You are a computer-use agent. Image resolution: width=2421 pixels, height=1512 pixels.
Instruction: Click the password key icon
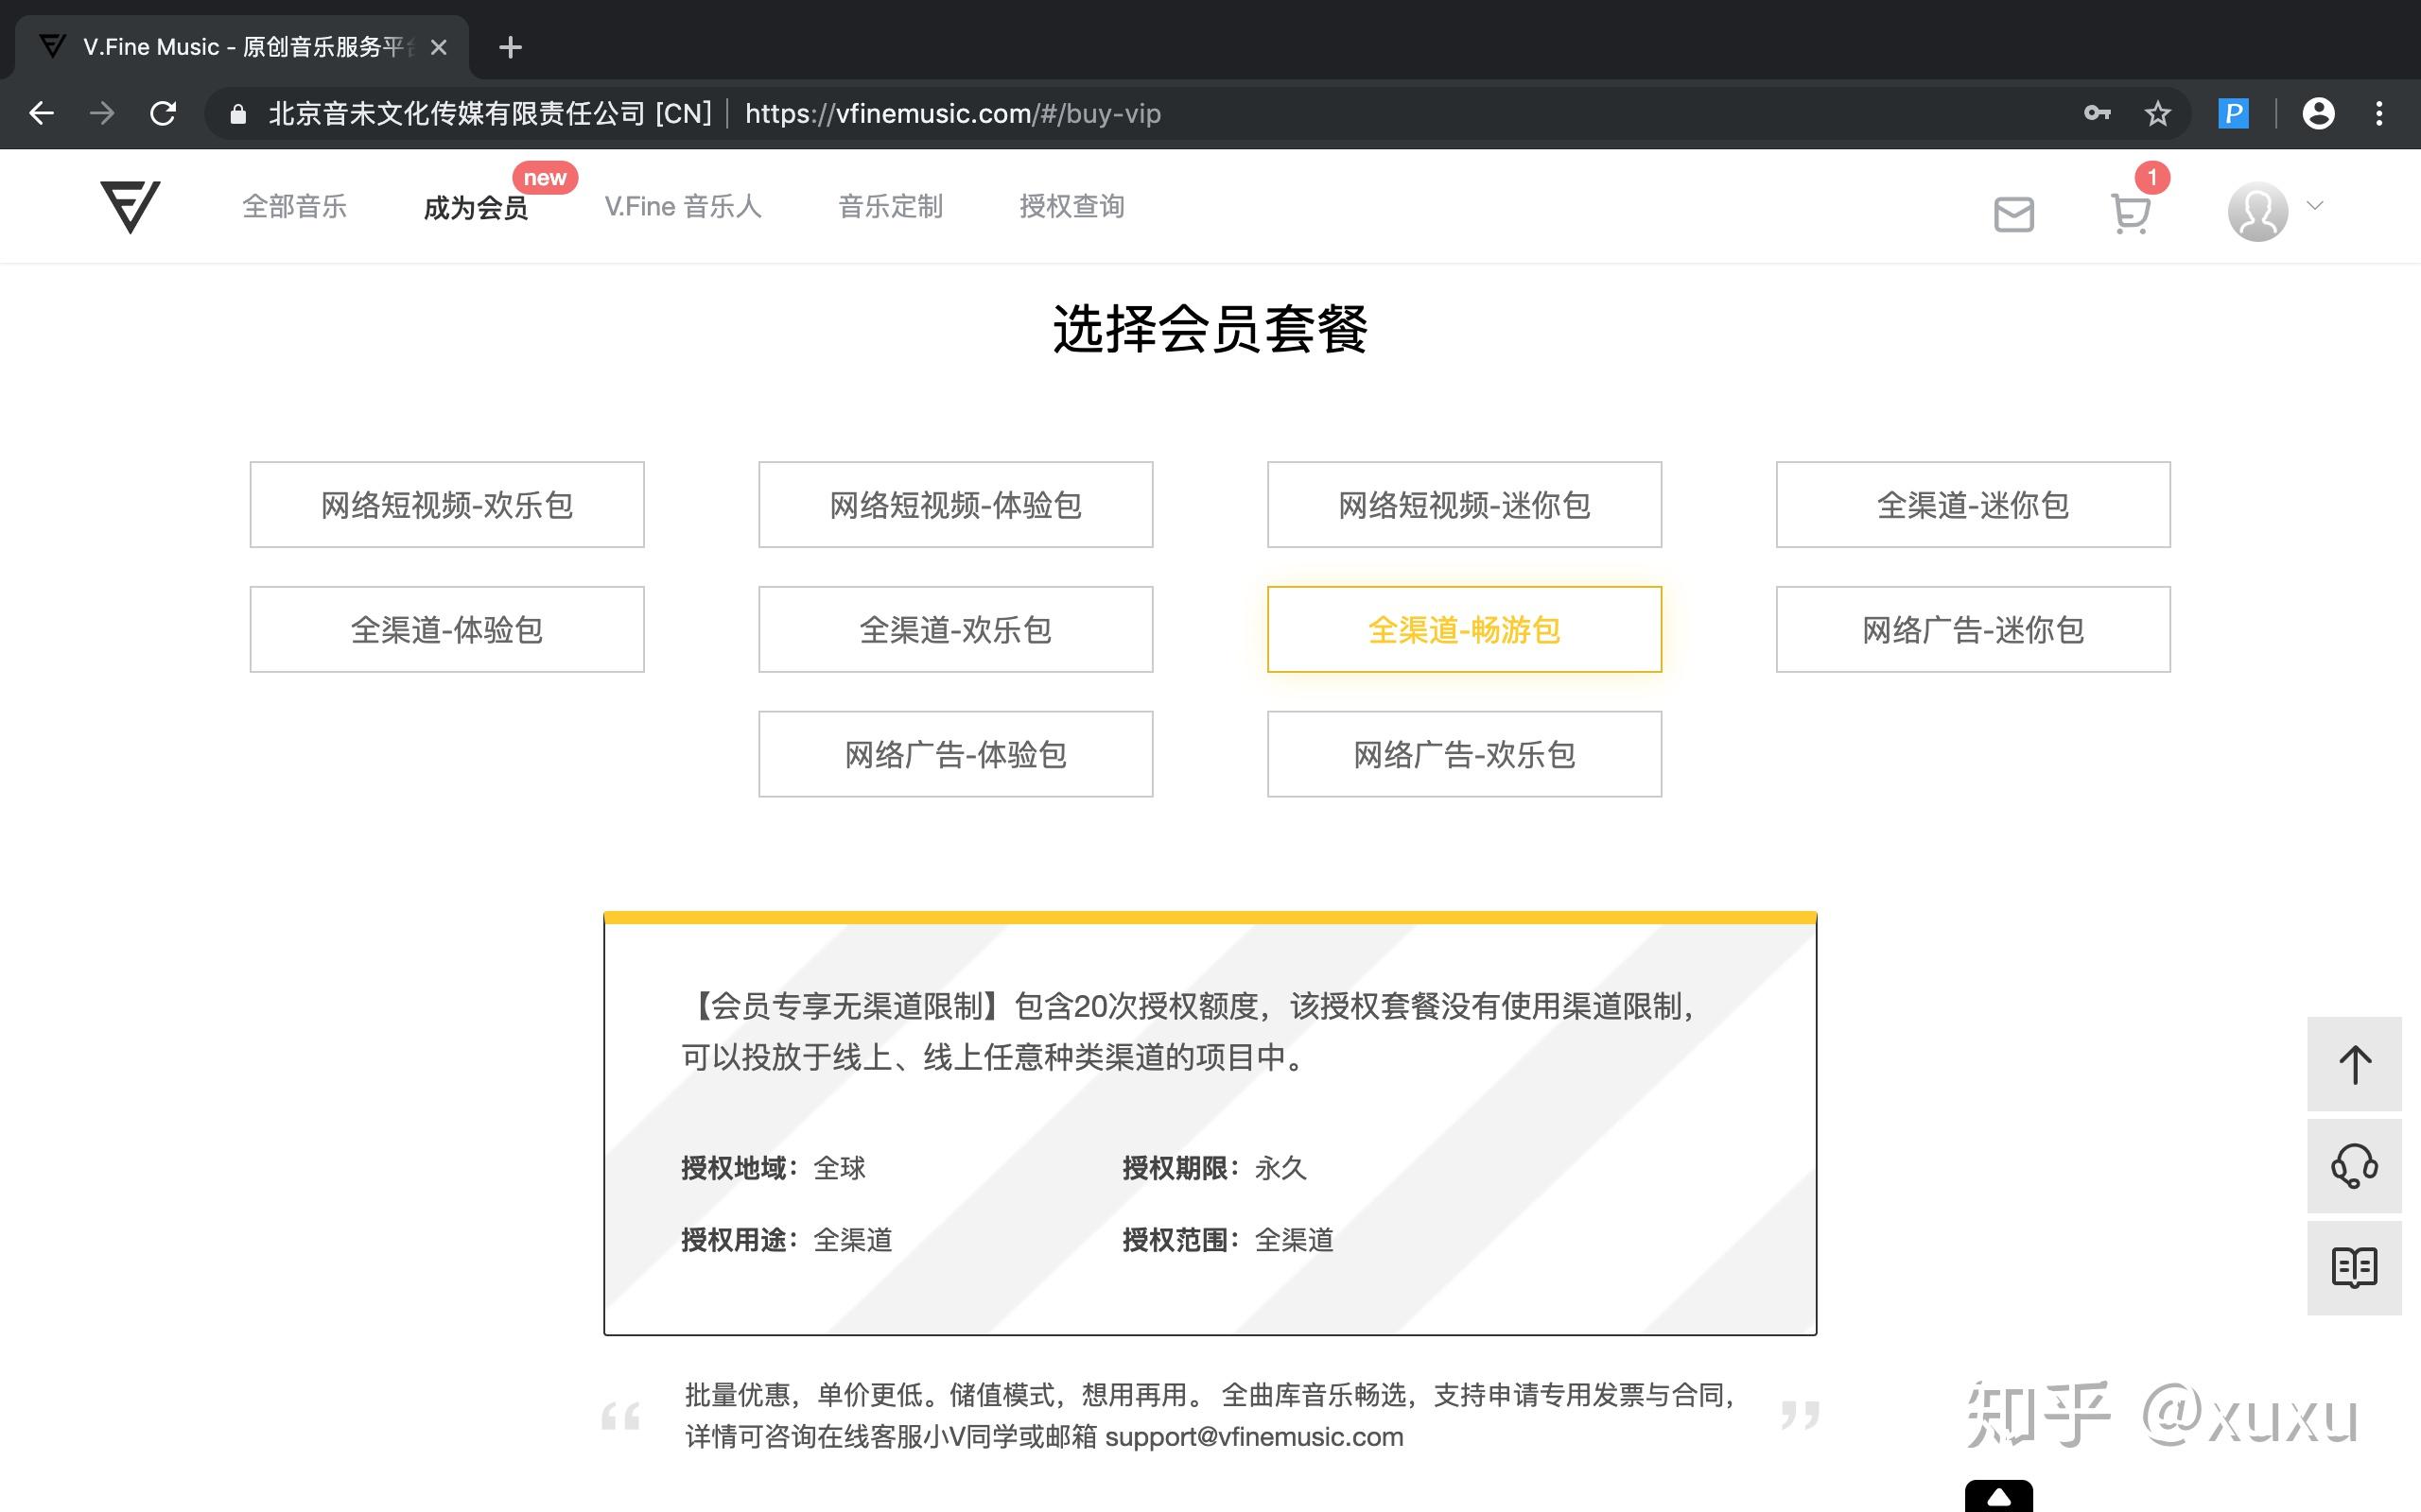coord(2097,114)
